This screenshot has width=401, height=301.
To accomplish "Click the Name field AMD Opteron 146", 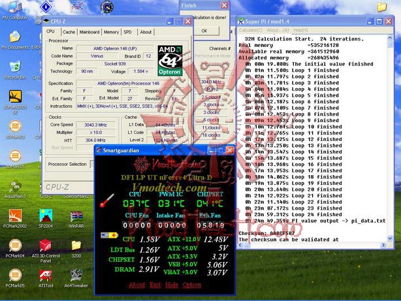I will click(x=115, y=48).
